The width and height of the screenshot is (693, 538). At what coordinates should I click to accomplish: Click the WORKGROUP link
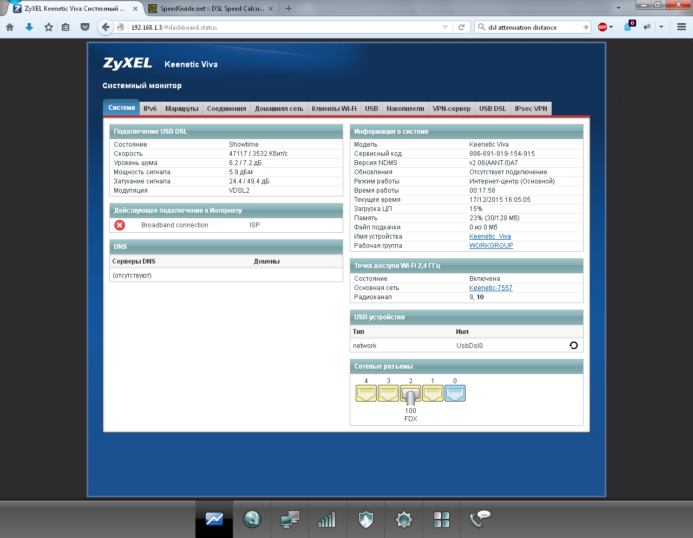click(491, 246)
